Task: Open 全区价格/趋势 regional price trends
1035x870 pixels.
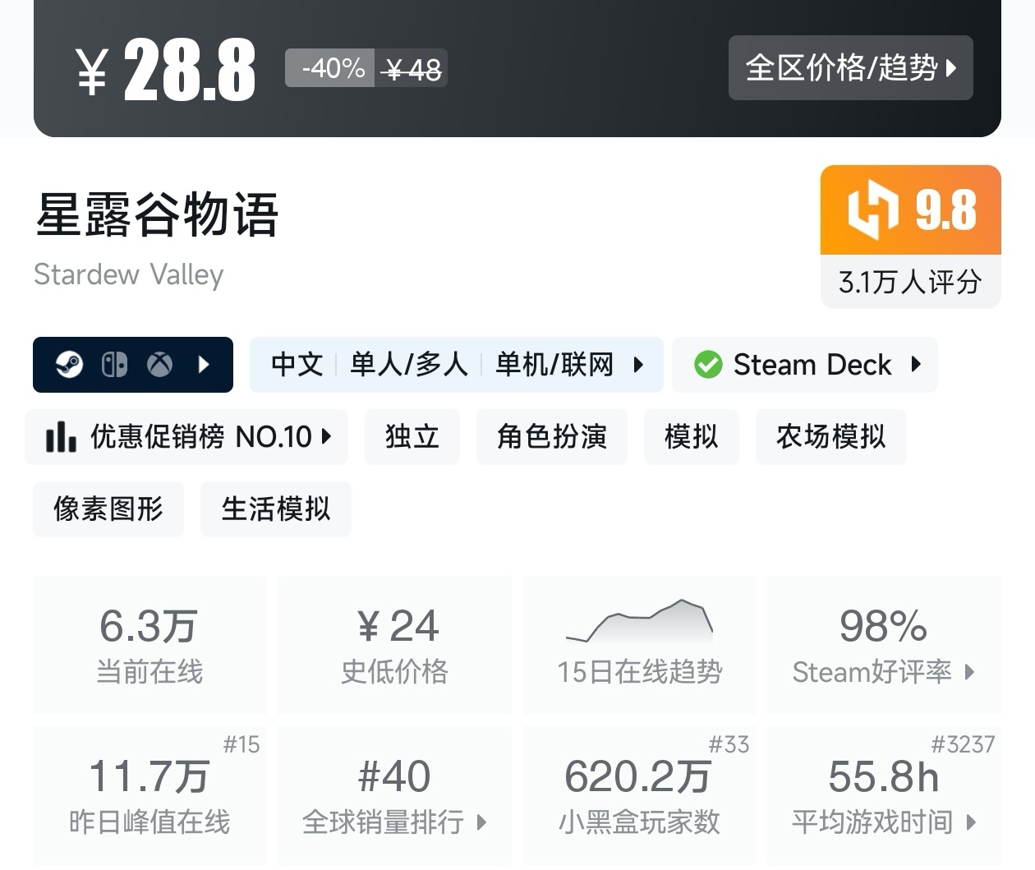Action: [850, 67]
